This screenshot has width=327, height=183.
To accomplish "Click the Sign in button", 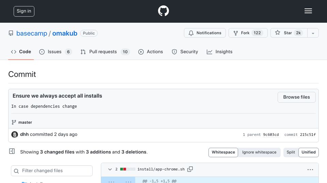I will click(x=24, y=11).
